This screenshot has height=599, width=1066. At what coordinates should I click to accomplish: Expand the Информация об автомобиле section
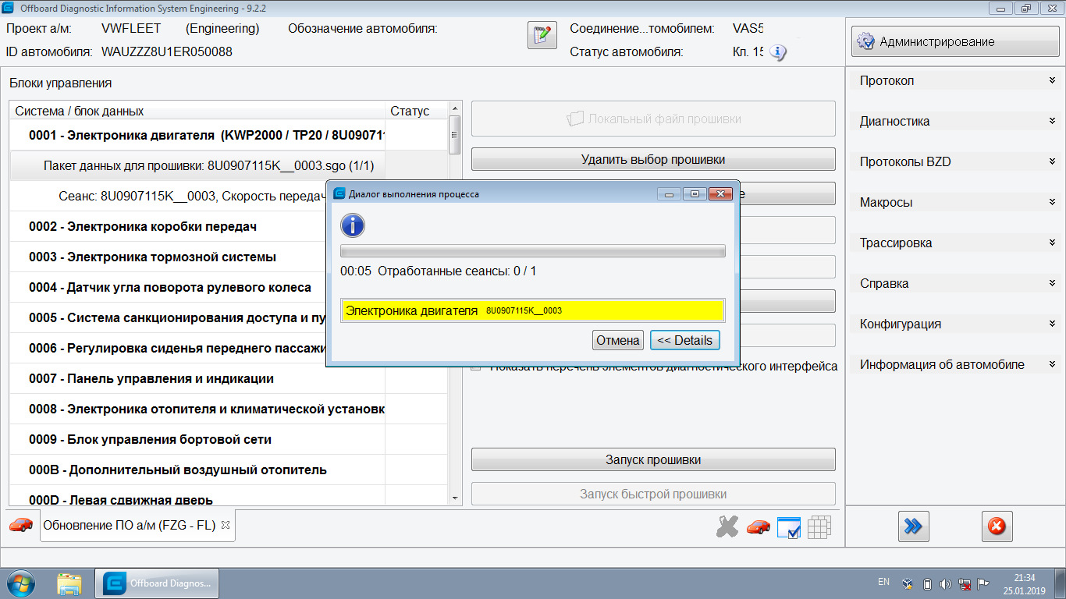(x=956, y=364)
